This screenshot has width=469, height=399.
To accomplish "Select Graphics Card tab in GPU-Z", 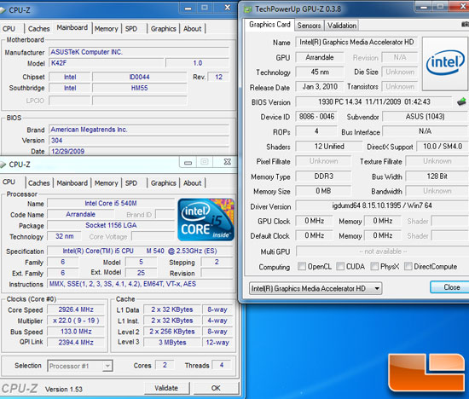I will [269, 25].
